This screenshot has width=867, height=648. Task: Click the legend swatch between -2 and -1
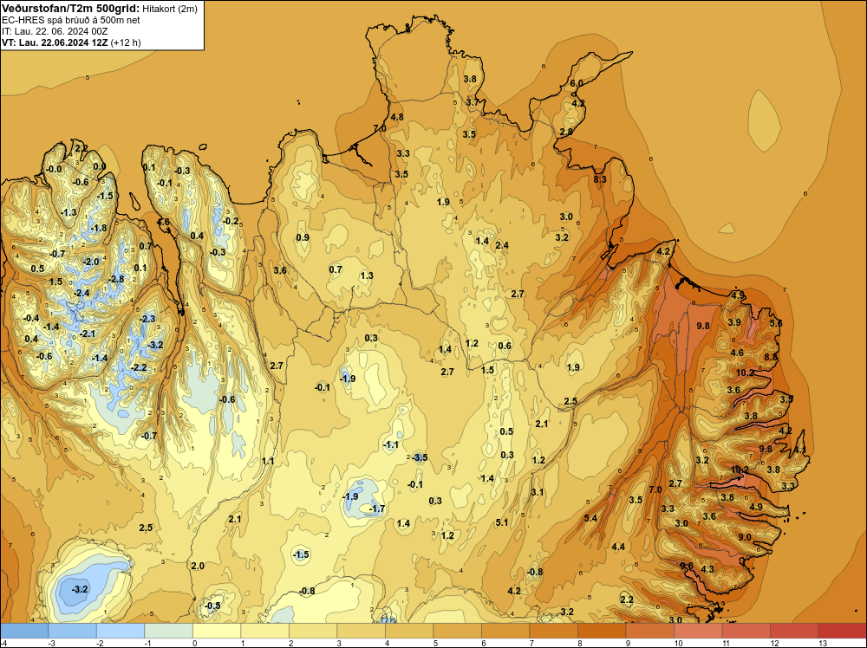pos(121,631)
